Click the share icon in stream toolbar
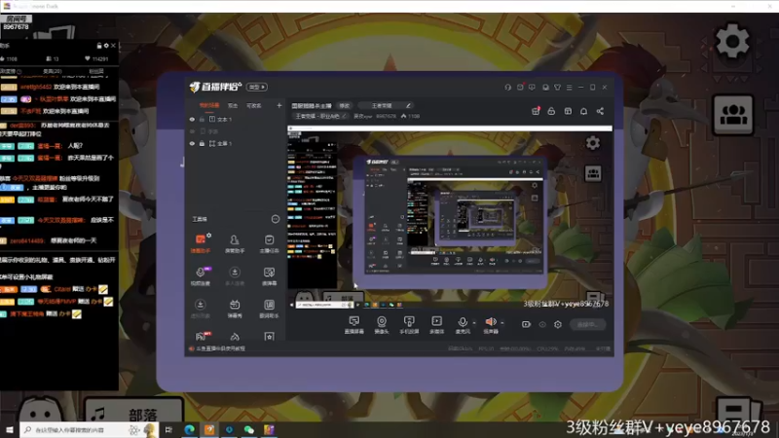The height and width of the screenshot is (438, 779). pos(600,111)
